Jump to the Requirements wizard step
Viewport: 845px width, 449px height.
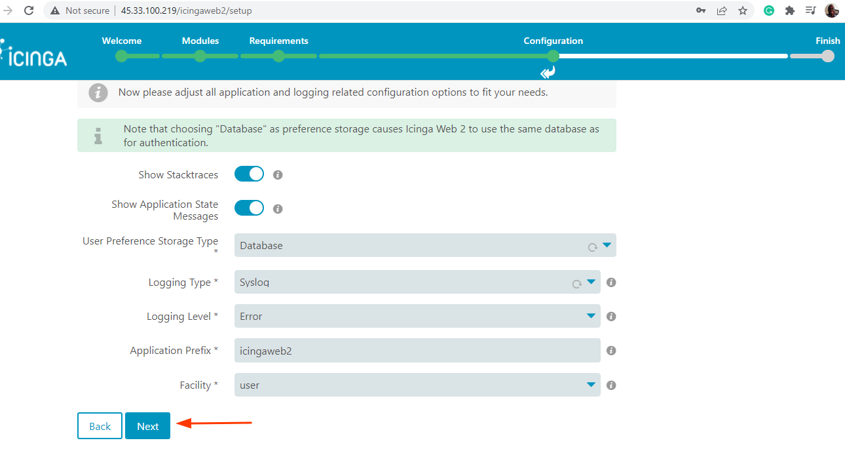point(278,56)
